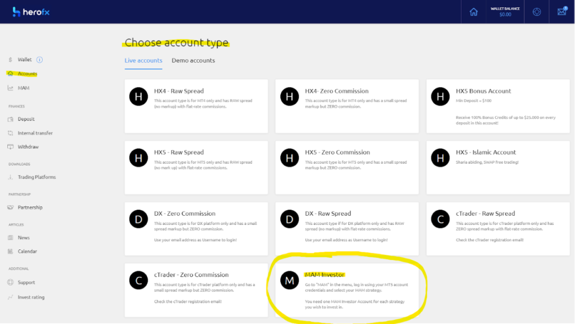Open Wallet in sidebar
575x324 pixels.
tap(25, 59)
